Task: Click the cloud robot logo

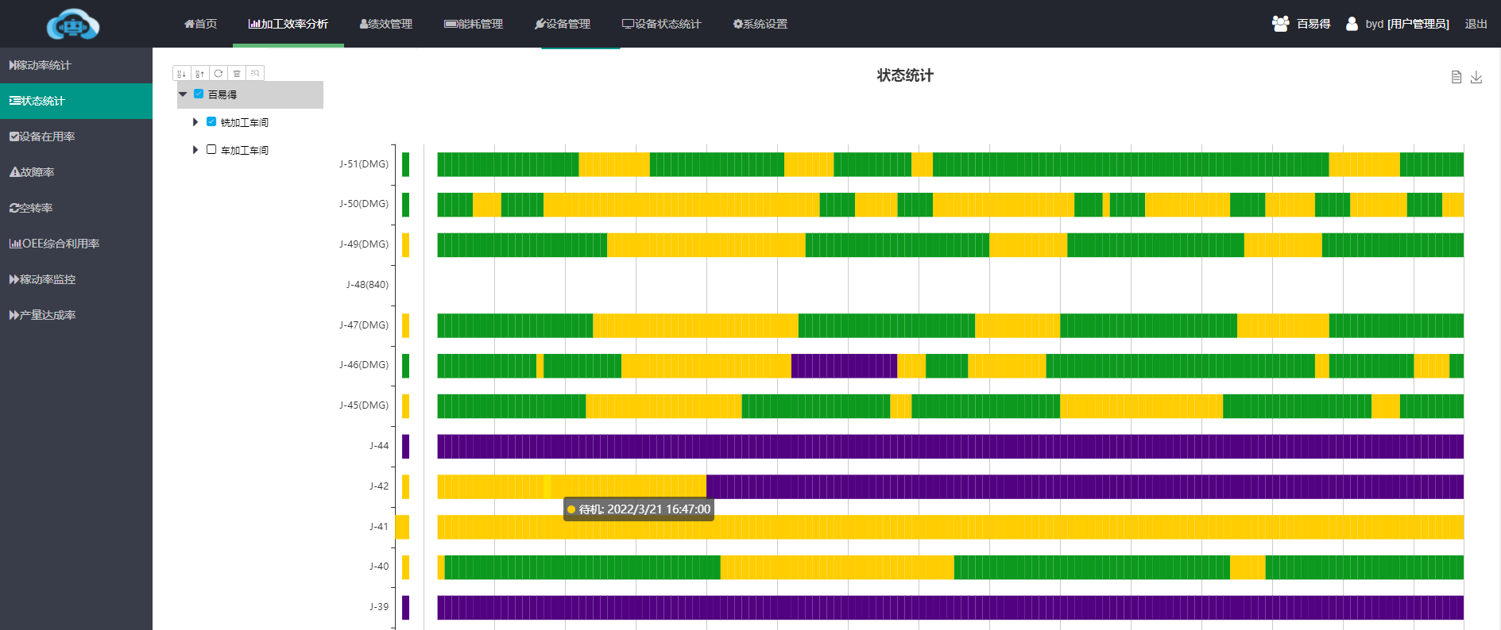Action: pos(73,24)
